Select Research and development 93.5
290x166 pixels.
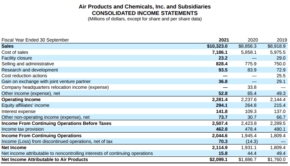point(223,70)
